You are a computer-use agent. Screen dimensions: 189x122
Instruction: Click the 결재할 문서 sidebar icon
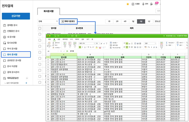coord(5,25)
